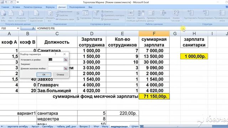This screenshot has width=228, height=128.
Task: Click cell Зав.больницей
Action: coord(57,91)
